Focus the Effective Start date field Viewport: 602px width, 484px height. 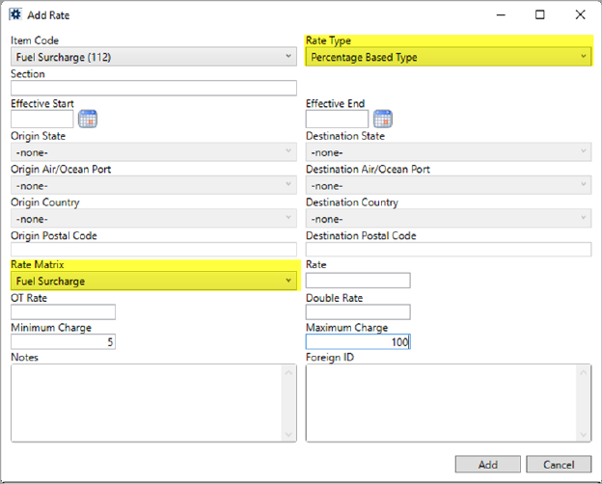coord(41,120)
